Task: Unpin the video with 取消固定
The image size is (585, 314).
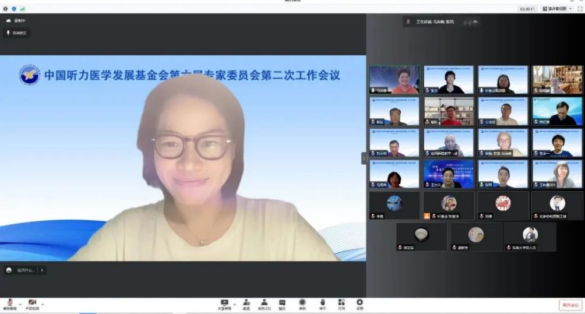Action: point(16,33)
